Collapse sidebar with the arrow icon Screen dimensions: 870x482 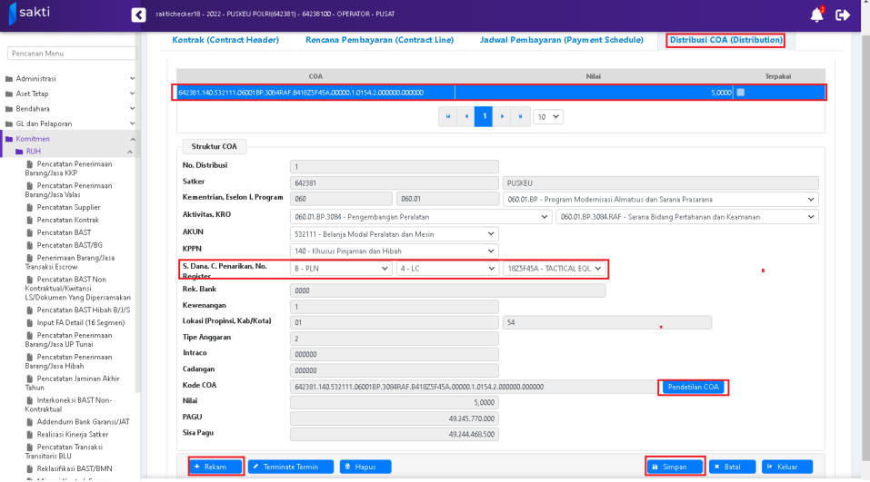[138, 15]
